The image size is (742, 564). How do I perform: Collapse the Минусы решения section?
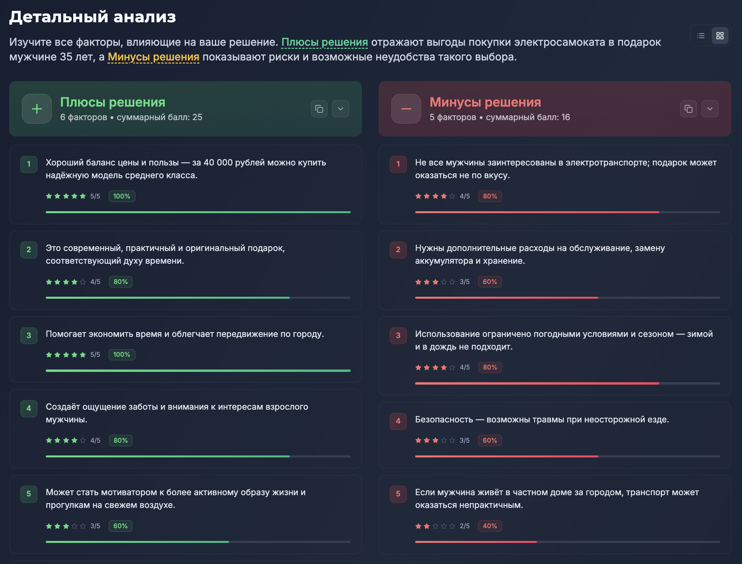coord(710,109)
